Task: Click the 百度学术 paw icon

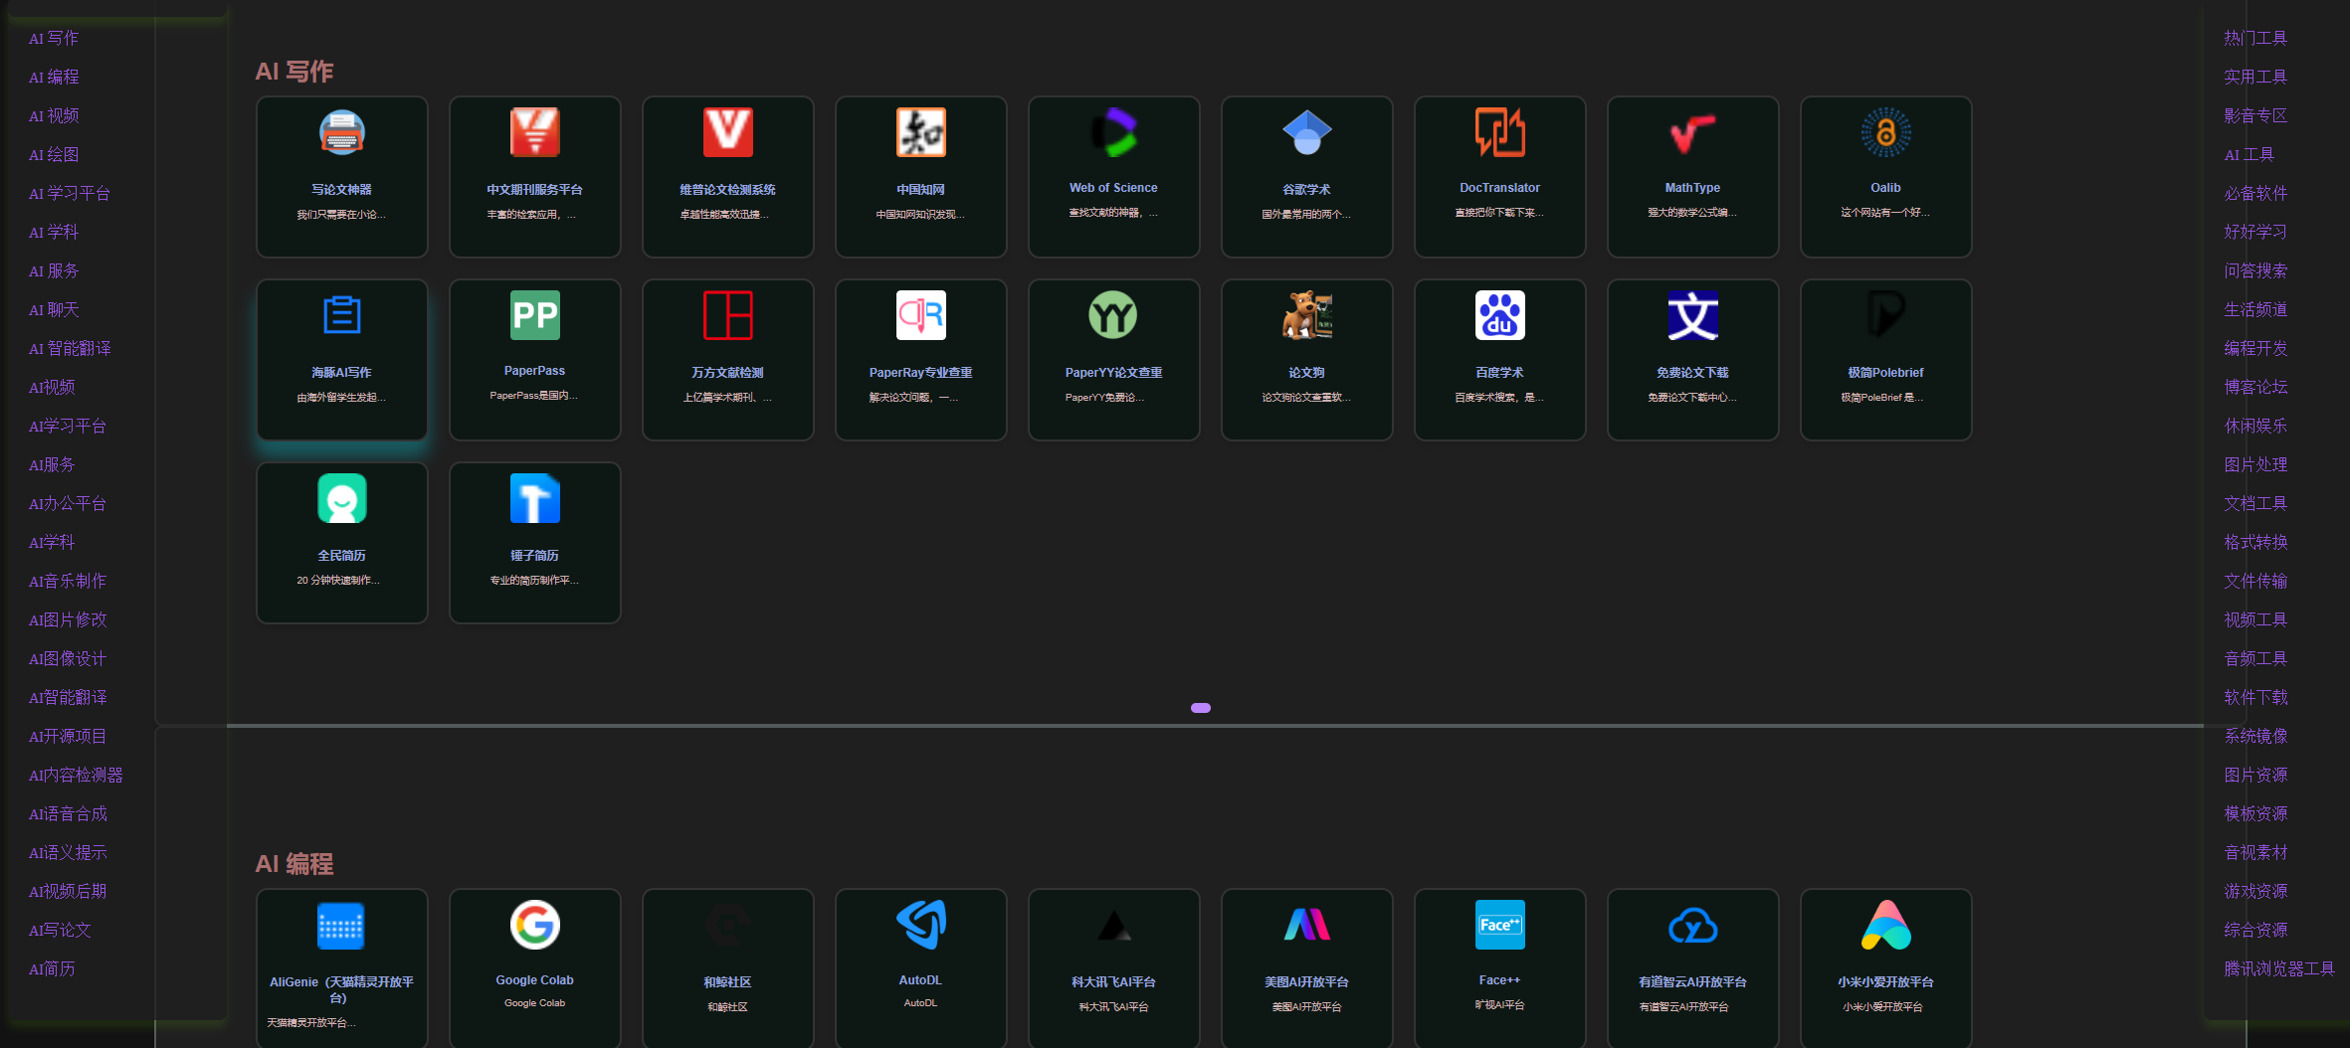Action: point(1499,315)
